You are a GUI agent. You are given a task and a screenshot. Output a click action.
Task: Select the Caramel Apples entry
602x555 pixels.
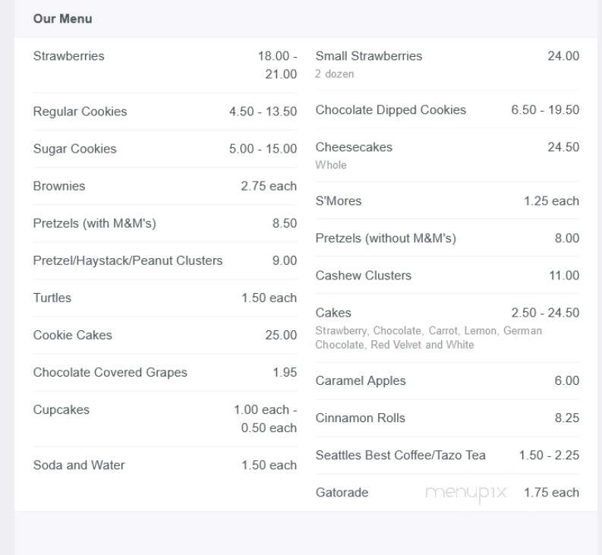click(361, 380)
